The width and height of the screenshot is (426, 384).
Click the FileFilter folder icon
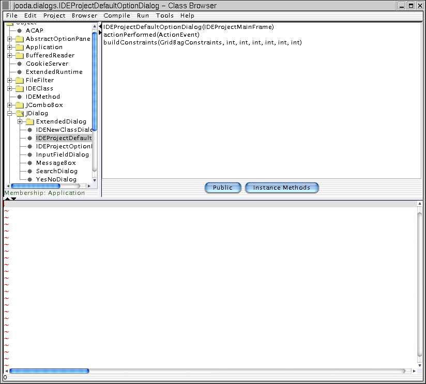click(20, 81)
